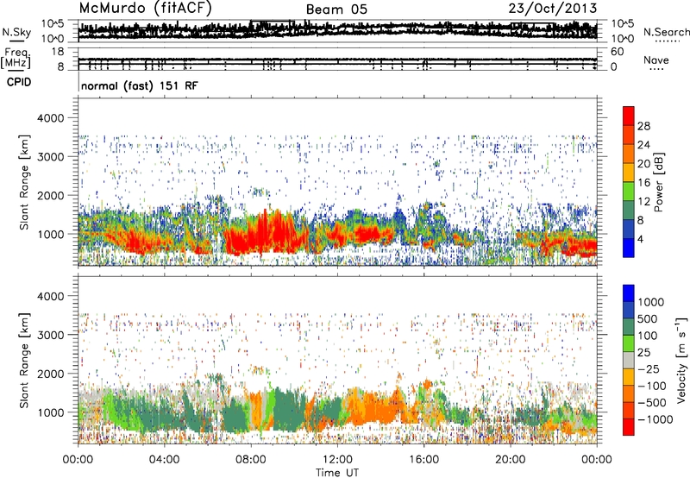Click '500' velocity colorbar tick
Image resolution: width=690 pixels, height=478 pixels.
648,318
